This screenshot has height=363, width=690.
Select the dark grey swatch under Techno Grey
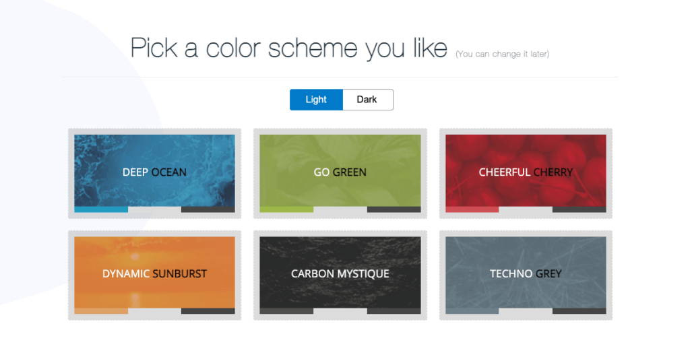pos(579,311)
